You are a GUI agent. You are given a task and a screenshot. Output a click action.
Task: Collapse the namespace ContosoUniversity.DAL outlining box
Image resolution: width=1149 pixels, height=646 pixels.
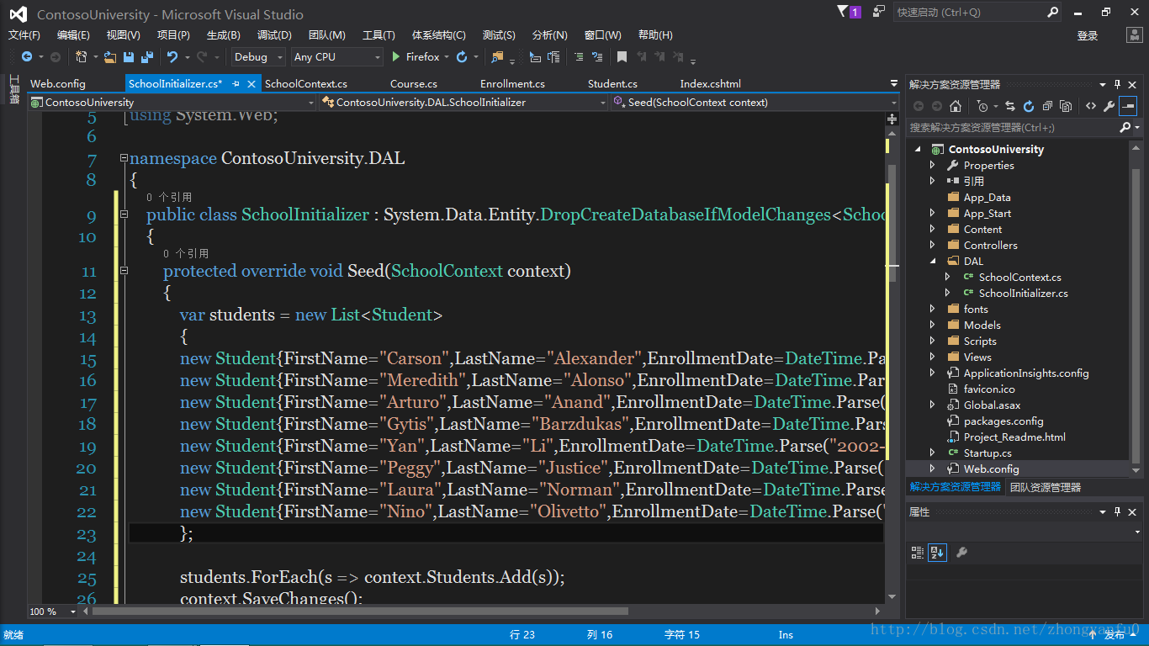(x=124, y=158)
